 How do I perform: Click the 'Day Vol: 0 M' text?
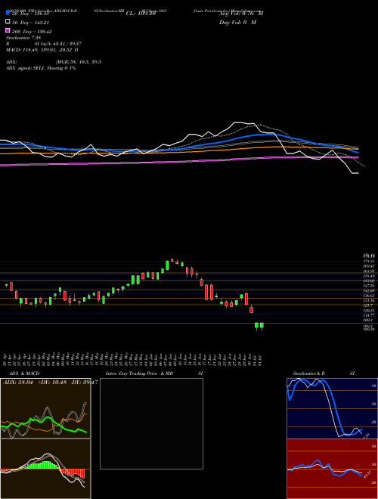coord(237,22)
